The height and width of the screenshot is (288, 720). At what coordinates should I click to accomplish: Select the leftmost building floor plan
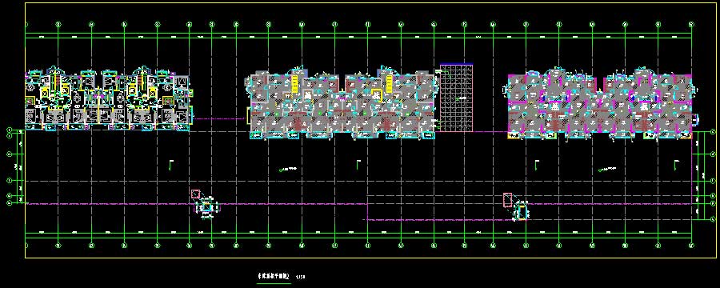pos(108,98)
